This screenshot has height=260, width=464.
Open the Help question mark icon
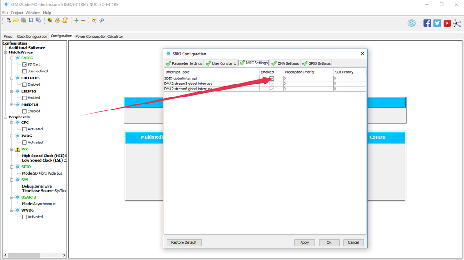pos(94,20)
